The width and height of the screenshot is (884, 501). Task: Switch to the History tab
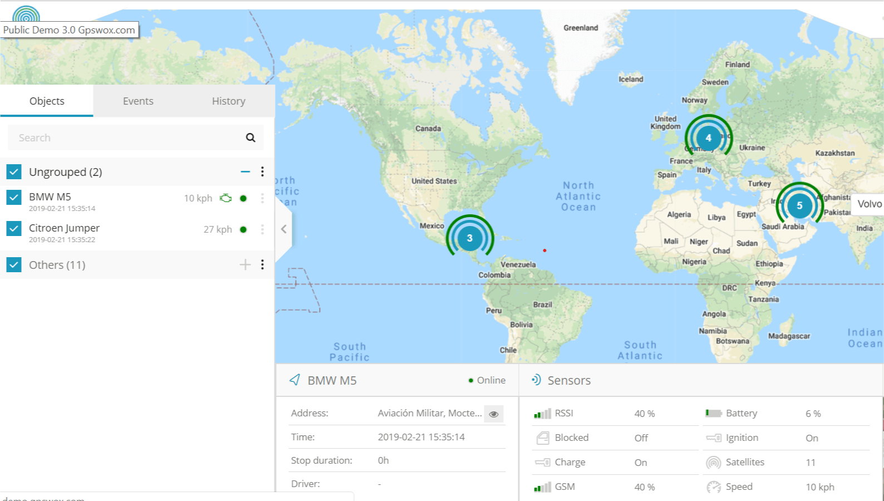click(x=228, y=101)
